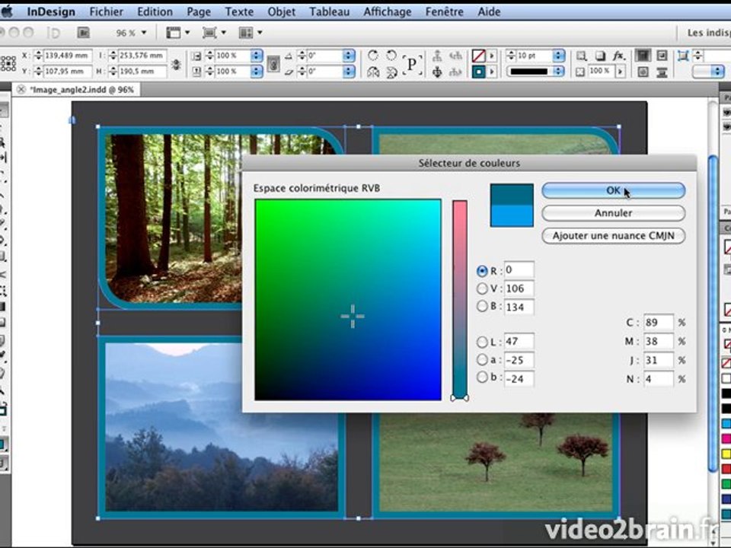
Task: Select the Lab 'a' radio button
Action: tap(482, 360)
